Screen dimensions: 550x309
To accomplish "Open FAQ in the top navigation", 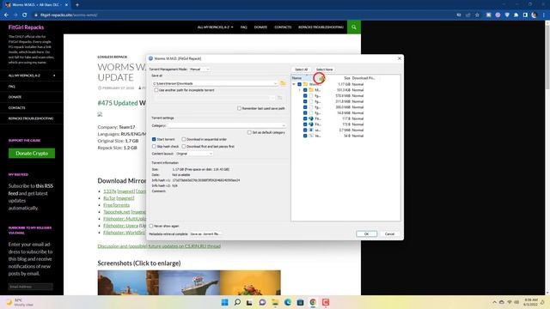I will click(244, 27).
